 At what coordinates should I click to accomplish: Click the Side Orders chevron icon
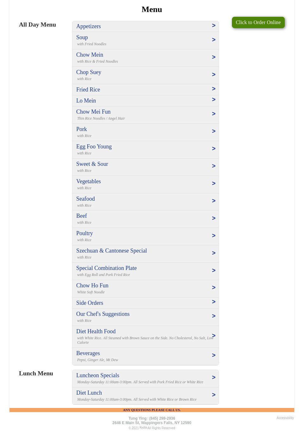click(214, 302)
